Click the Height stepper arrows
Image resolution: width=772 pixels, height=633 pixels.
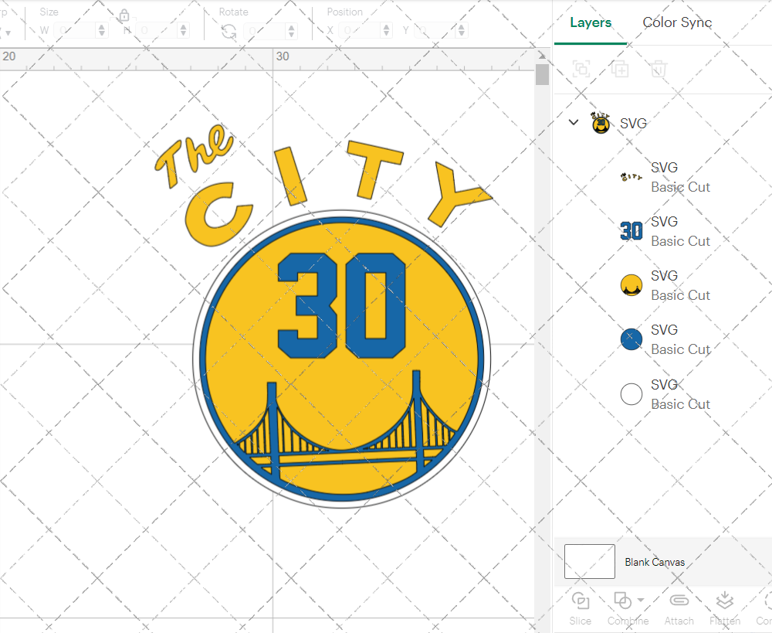(184, 31)
